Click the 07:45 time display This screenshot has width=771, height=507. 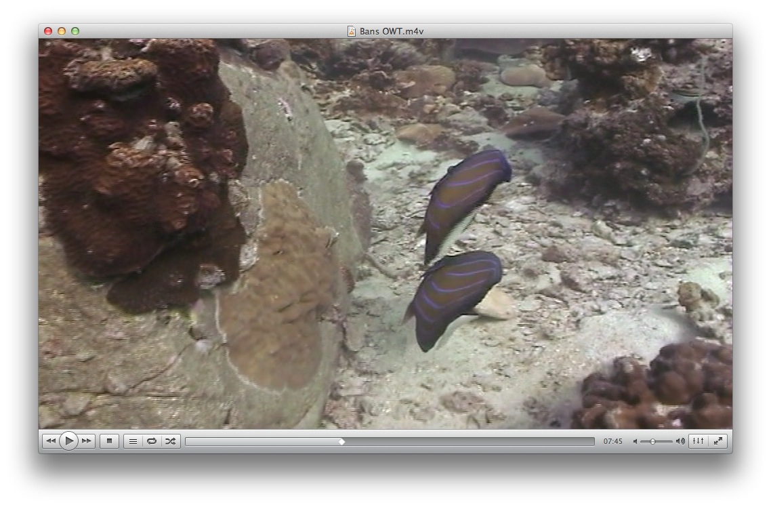(612, 441)
